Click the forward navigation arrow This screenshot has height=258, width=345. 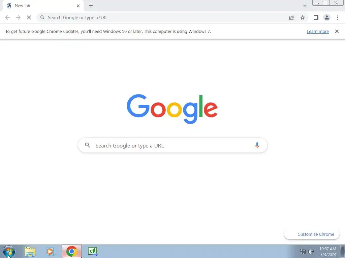tap(18, 17)
